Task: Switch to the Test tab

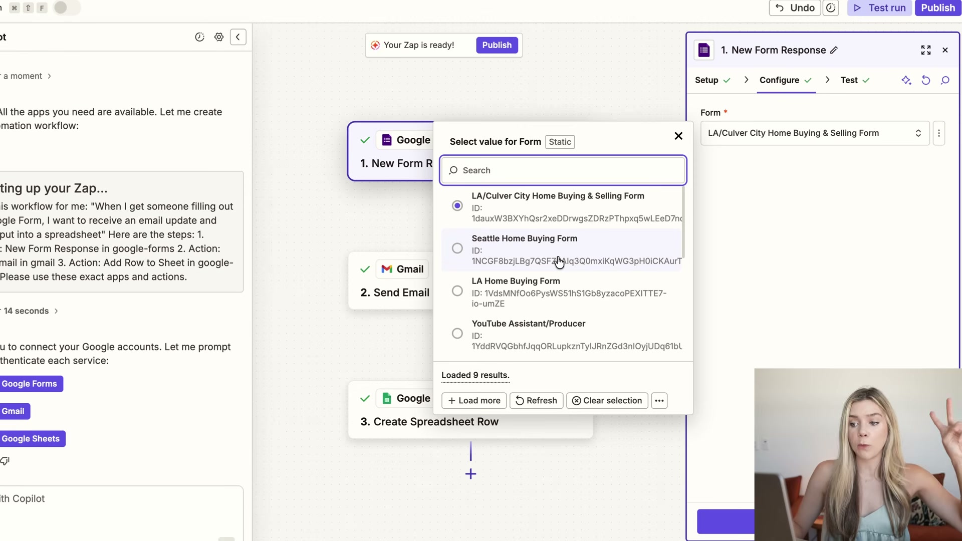Action: [855, 80]
